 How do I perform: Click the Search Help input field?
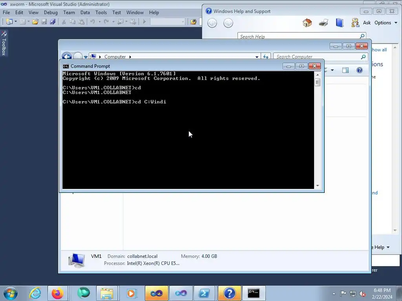[298, 36]
